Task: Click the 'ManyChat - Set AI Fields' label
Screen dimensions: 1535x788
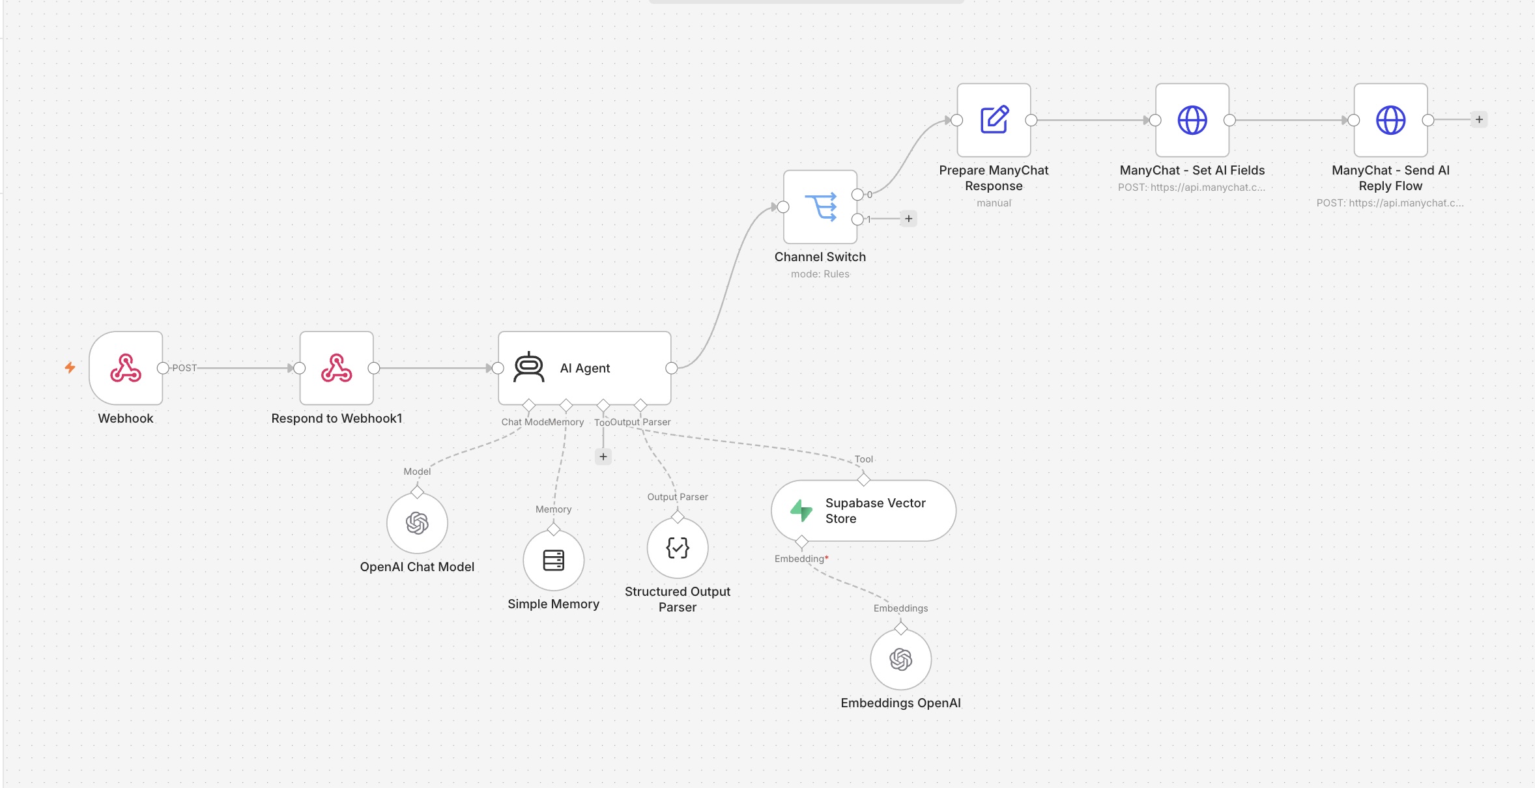Action: click(1192, 170)
